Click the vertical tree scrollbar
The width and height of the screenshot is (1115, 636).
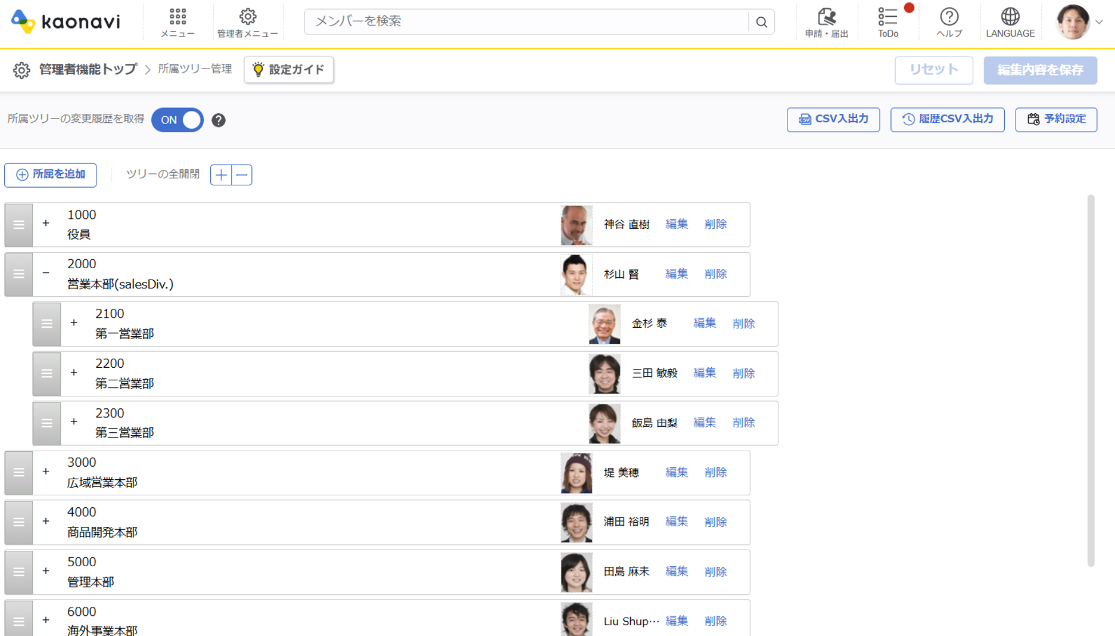(1091, 380)
